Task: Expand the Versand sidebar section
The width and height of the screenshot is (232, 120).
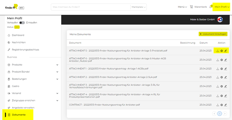Action: [x=57, y=93]
